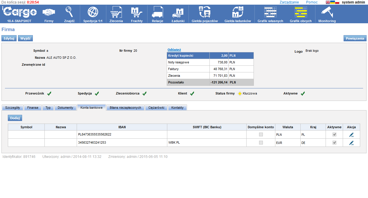Click the IBAN column header
The width and height of the screenshot is (368, 198).
click(122, 127)
